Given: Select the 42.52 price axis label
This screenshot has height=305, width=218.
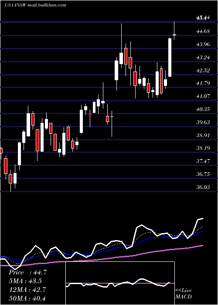Looking at the screenshot, I should click(x=203, y=70).
